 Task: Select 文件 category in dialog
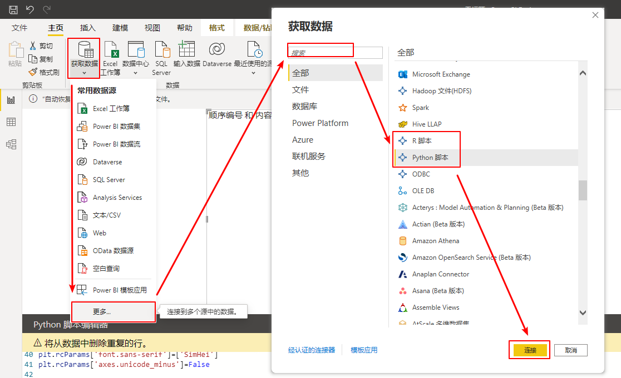336,90
